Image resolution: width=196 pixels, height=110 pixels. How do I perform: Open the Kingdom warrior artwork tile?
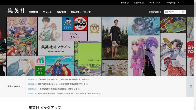[60, 66]
